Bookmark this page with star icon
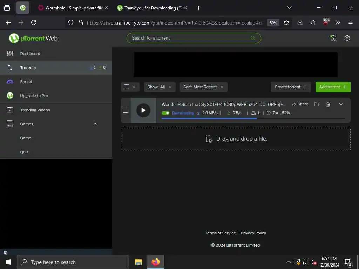This screenshot has height=269, width=359. (286, 22)
